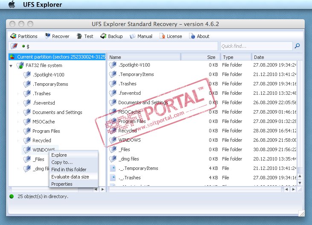Sort by the Size column header
The image size is (312, 225).
200,57
